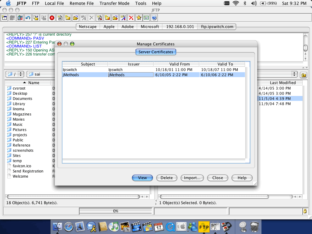Sort remote files by Last Modified header
Viewport: 312px width, 234px height.
280,83
